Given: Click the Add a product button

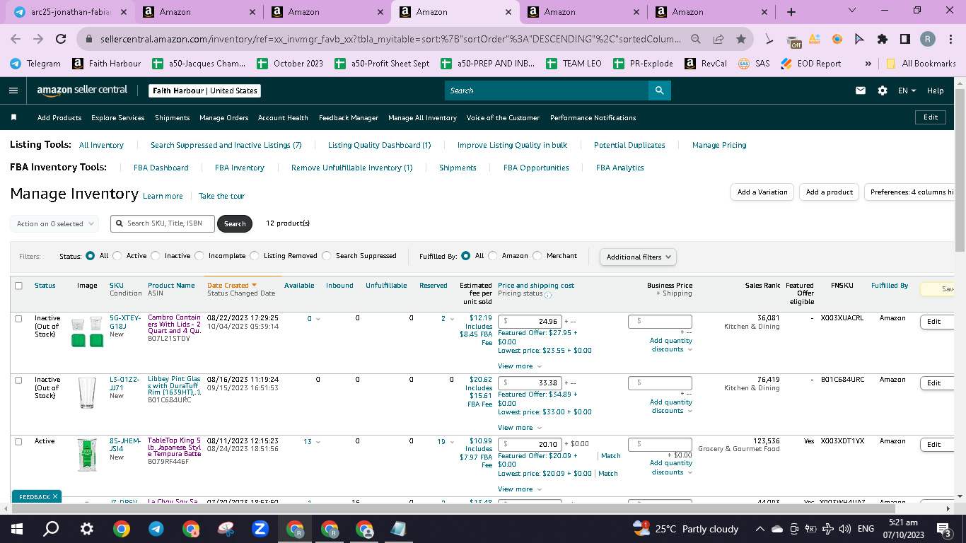Looking at the screenshot, I should (830, 192).
